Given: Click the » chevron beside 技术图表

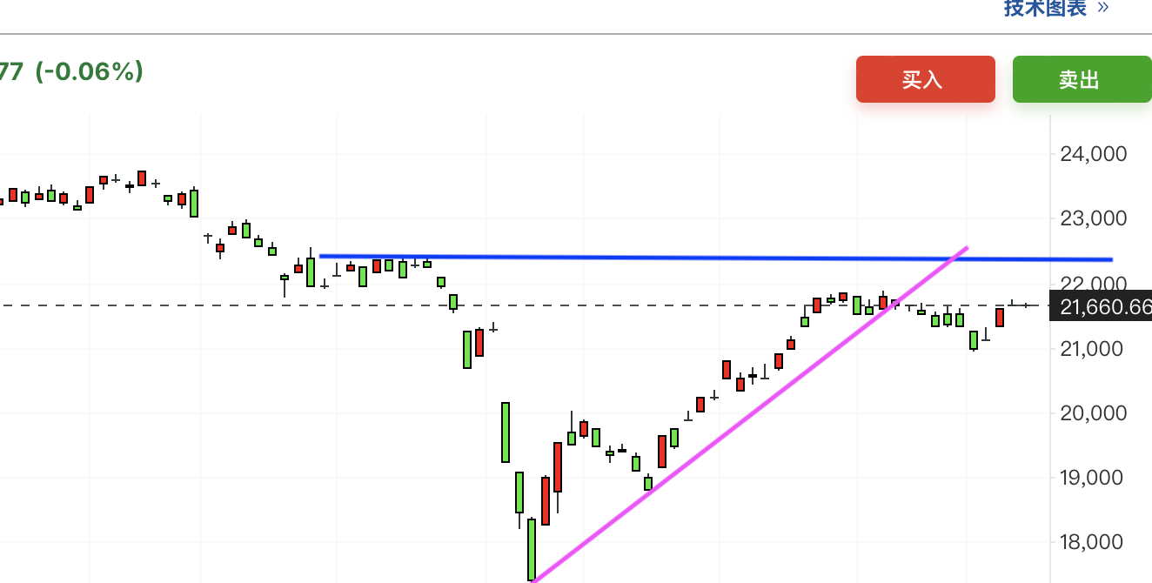Looking at the screenshot, I should tap(1103, 8).
